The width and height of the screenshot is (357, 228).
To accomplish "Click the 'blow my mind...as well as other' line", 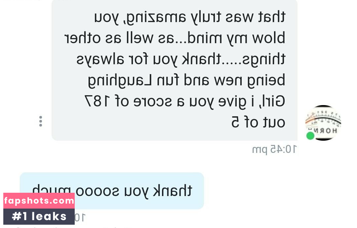I will click(x=175, y=38).
